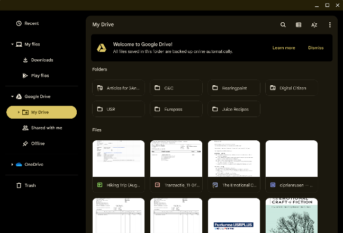Click the USR folder icon
The image size is (343, 233).
click(100, 109)
